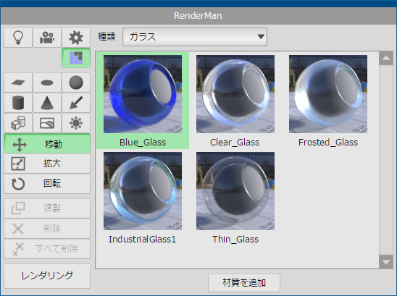Add a cylinder primitive
Screen dimensions: 397x296
[18, 103]
